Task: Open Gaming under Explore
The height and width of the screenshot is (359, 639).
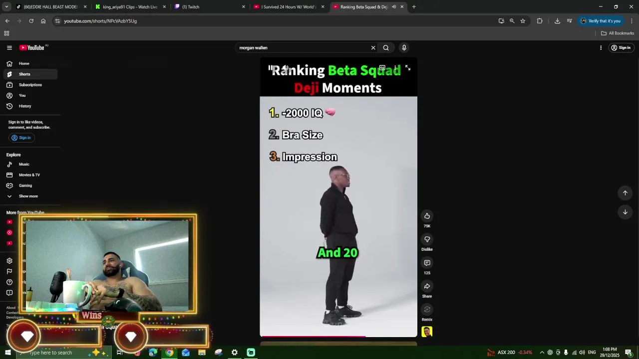Action: click(30, 185)
